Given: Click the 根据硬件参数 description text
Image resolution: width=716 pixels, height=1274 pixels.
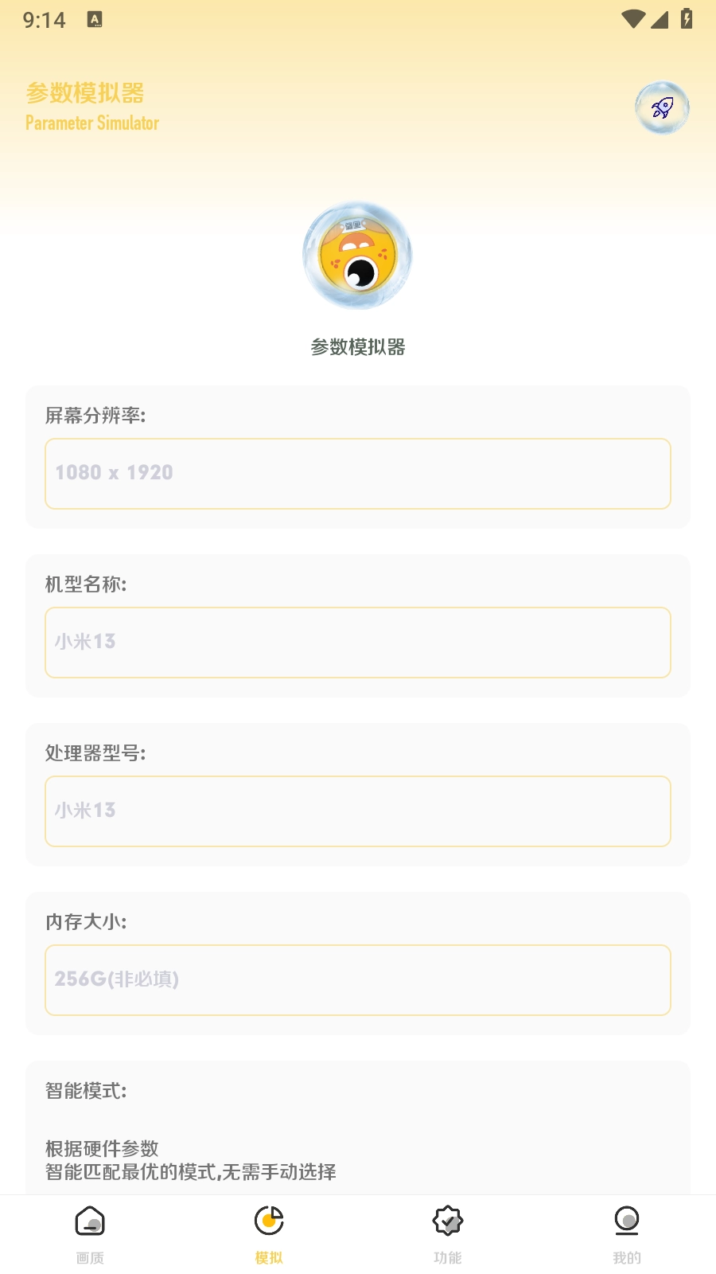Looking at the screenshot, I should 102,1149.
